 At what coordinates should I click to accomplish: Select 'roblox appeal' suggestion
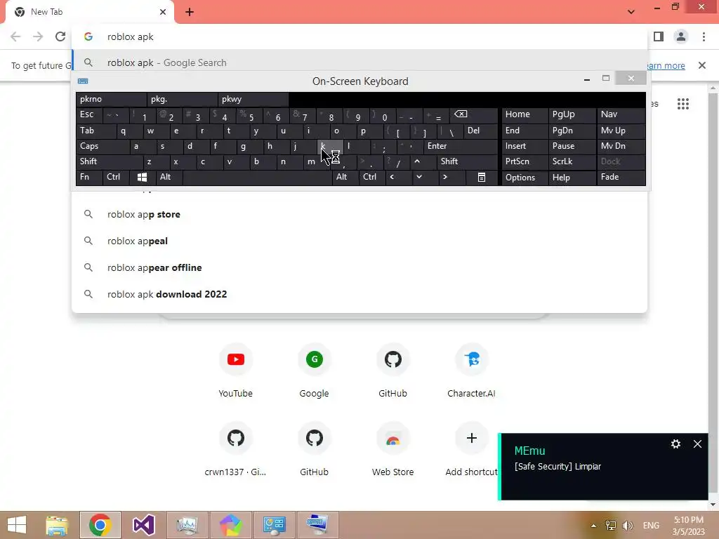coord(359,241)
